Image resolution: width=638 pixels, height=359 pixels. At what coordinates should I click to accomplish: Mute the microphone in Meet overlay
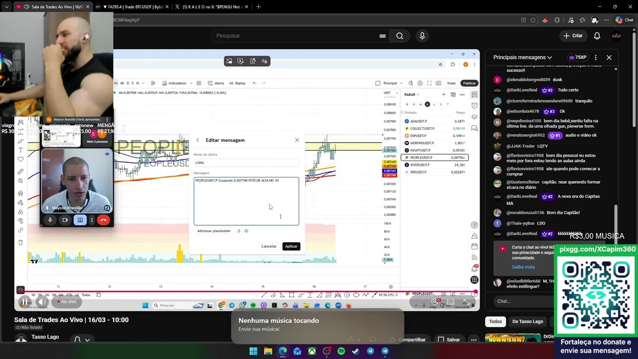point(50,220)
